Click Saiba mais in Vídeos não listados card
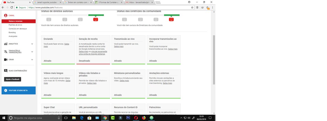327x121 pixels. pos(92,83)
